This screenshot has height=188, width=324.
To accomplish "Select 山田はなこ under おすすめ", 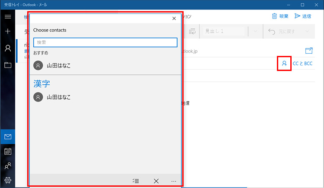I will (58, 65).
